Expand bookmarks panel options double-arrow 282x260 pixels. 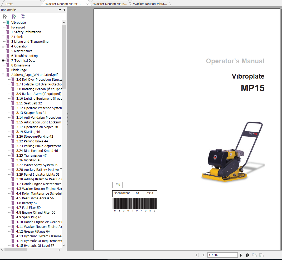60,10
